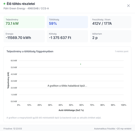Image resolution: width=135 pixels, height=131 pixels.
Task: Click the '1 mérési pont' label
Action: pos(122,51)
